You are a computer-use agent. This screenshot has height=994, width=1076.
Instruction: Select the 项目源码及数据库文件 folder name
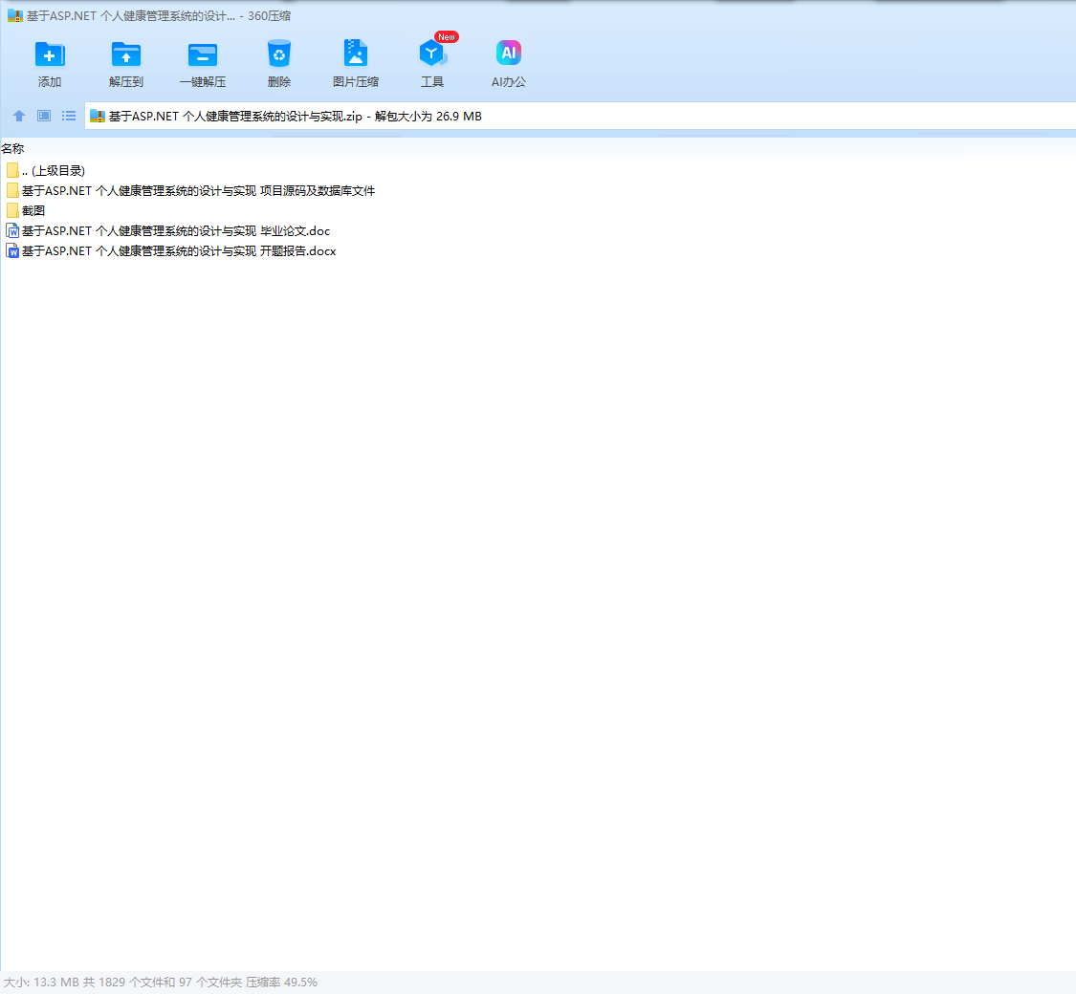[198, 190]
